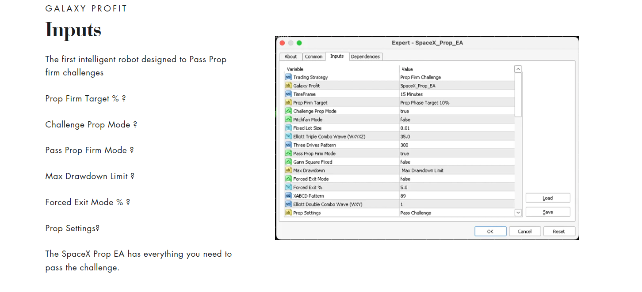
Task: Click the Reset button
Action: tap(559, 232)
